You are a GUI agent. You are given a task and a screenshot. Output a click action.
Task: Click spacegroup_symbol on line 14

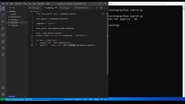coord(84,45)
